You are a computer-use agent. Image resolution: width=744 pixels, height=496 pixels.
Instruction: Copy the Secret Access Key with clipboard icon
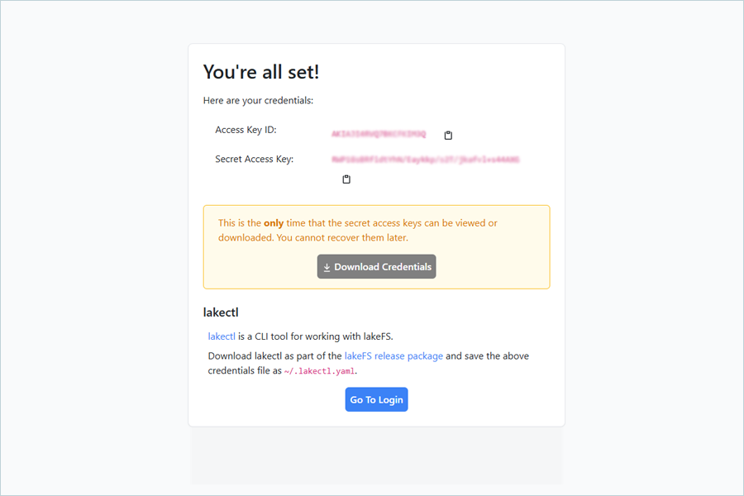click(346, 179)
